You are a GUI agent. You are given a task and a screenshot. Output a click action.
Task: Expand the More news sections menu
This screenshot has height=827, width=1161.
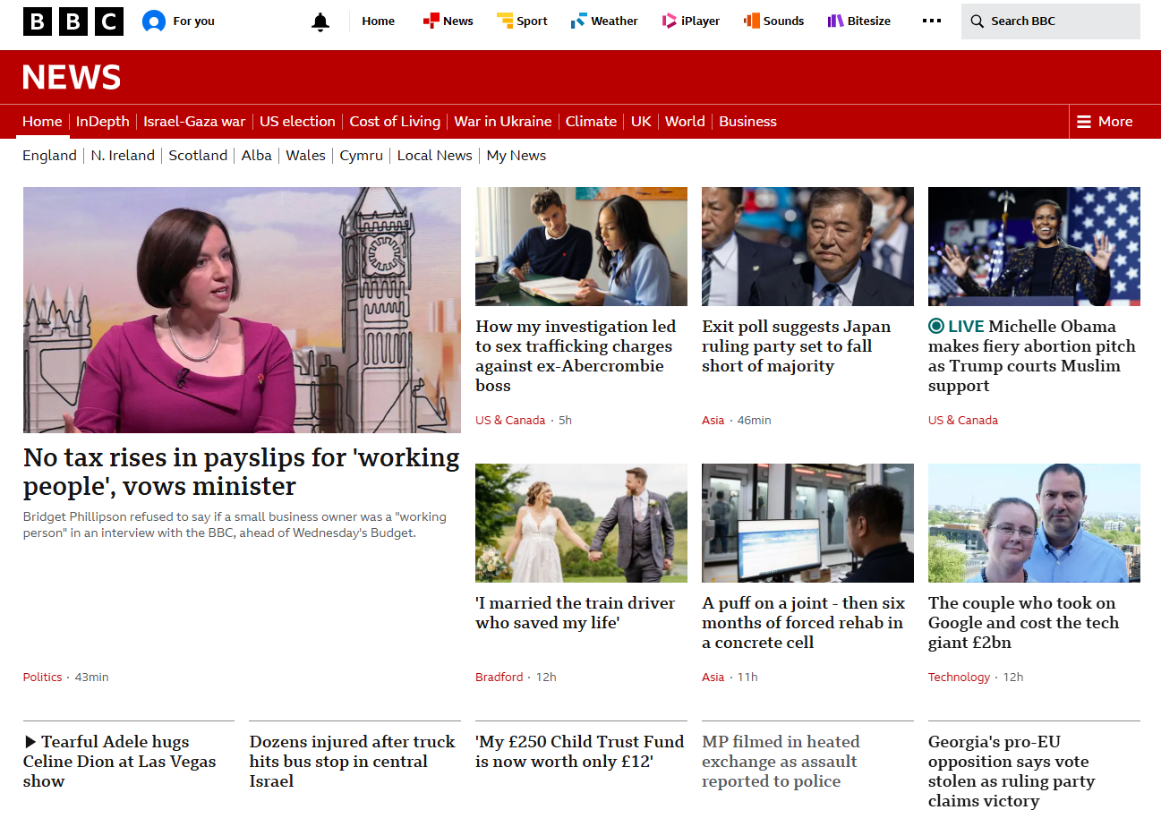point(1105,122)
